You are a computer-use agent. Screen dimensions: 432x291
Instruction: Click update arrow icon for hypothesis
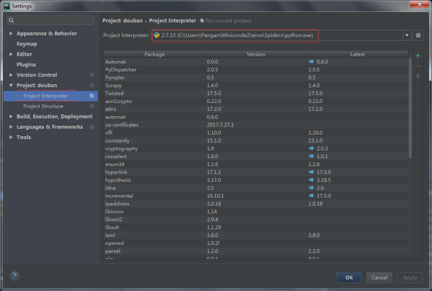pos(311,180)
